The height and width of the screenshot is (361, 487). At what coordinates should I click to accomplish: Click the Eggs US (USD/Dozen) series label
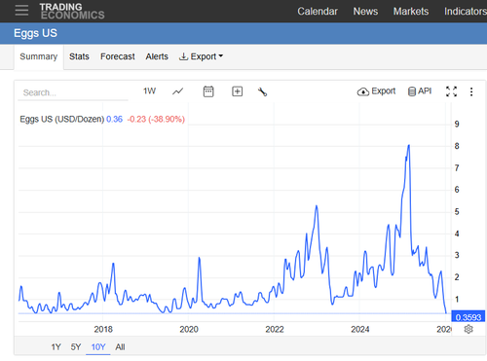[62, 119]
